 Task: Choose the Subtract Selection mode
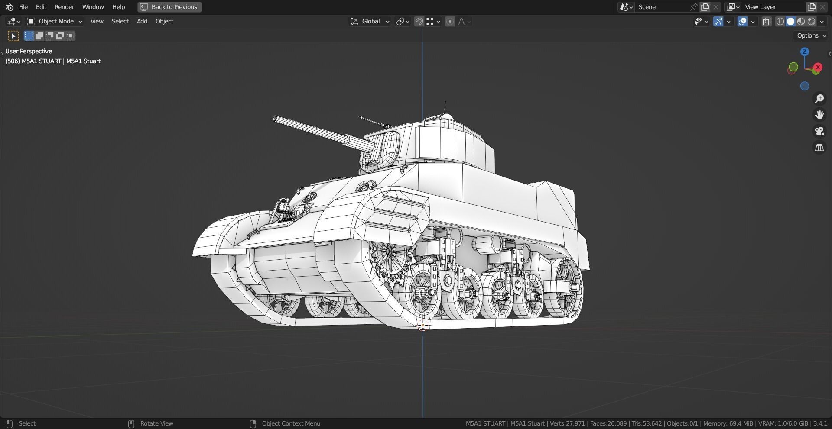(49, 35)
